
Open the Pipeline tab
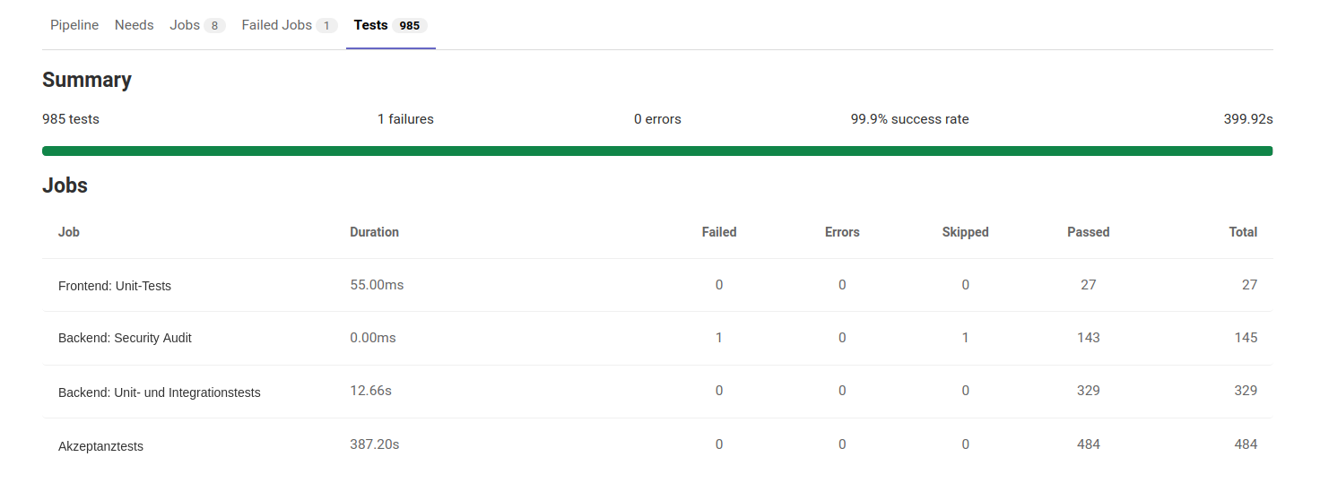click(x=74, y=25)
